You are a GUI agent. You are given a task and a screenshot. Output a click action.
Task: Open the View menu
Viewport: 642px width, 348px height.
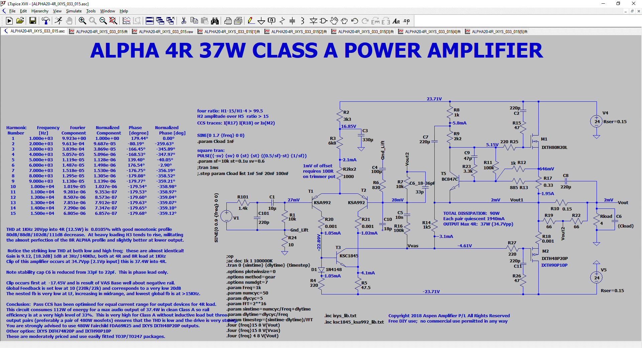click(57, 11)
